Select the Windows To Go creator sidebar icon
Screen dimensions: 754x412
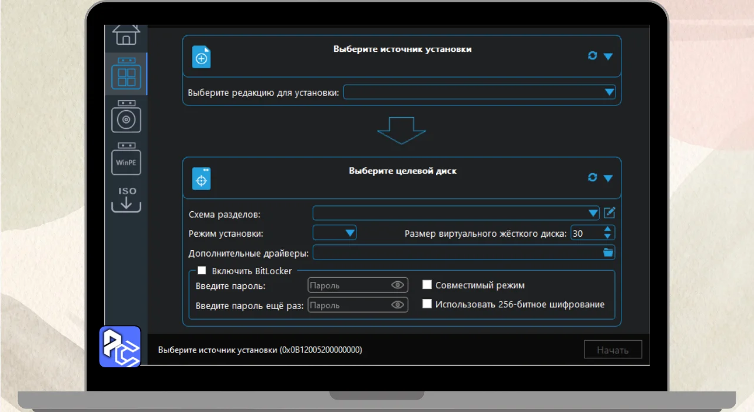(126, 74)
